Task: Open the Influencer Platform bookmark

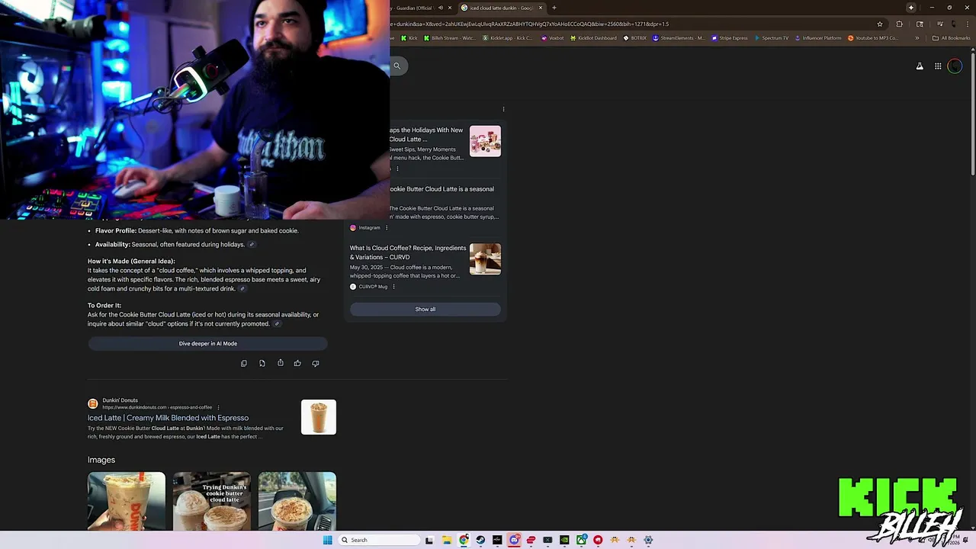Action: [818, 37]
